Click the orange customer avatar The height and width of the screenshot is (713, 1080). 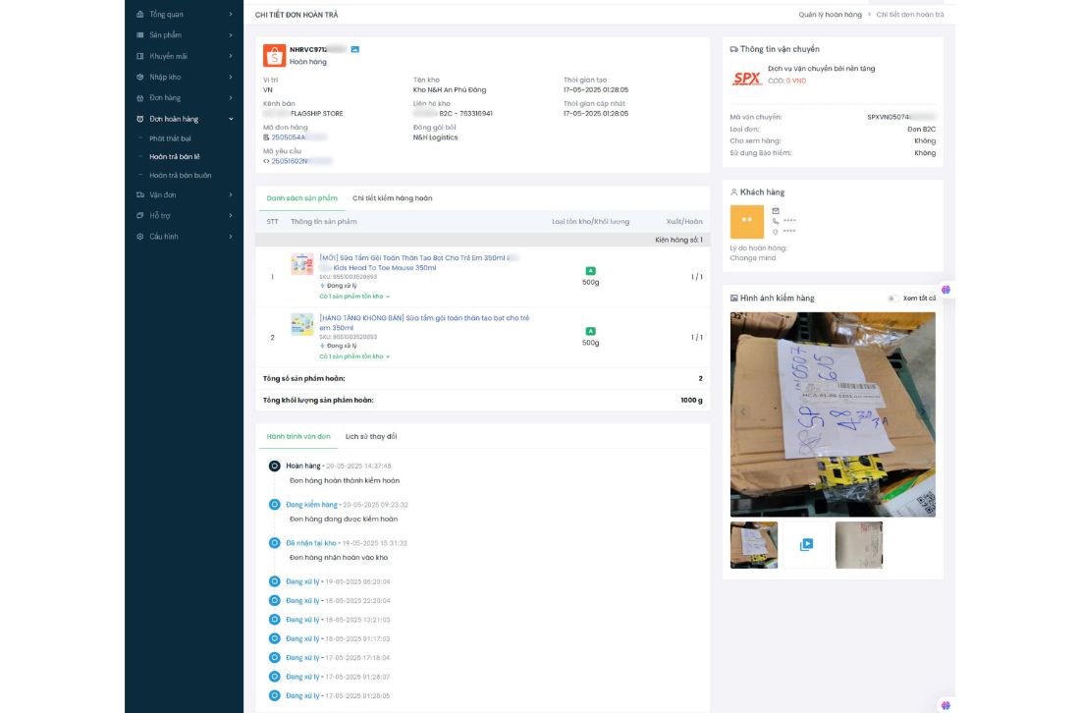point(746,222)
